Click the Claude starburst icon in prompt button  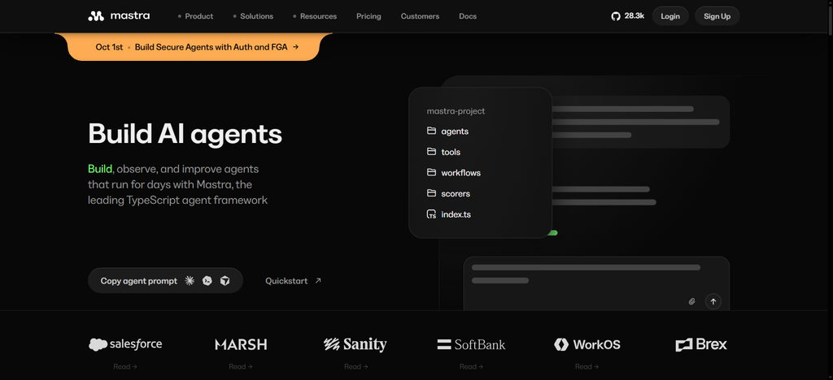[189, 281]
